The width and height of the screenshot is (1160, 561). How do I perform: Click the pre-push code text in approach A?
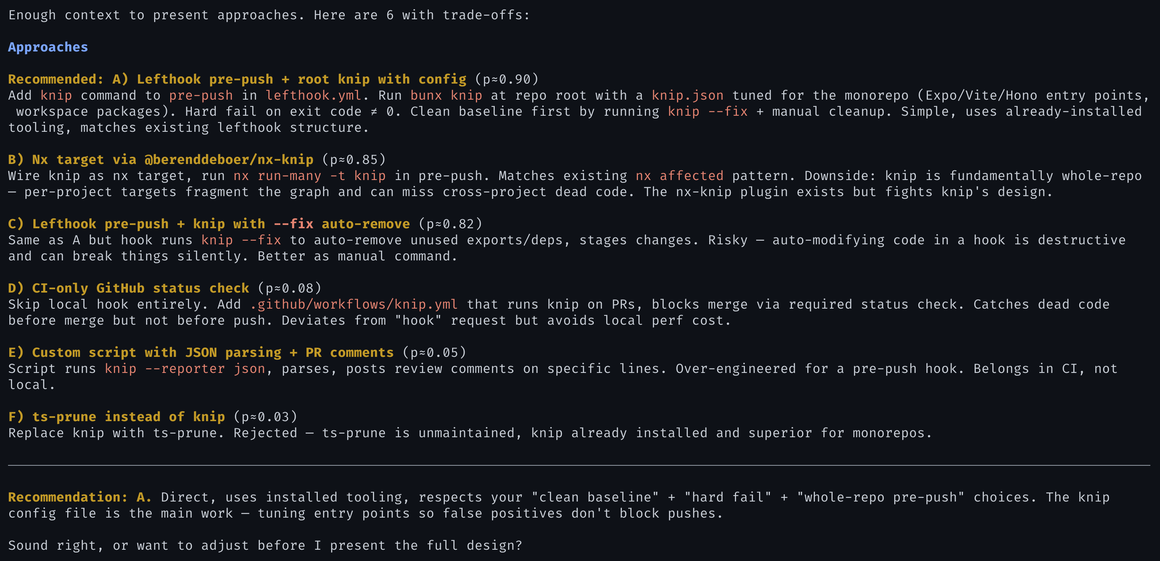click(x=201, y=95)
